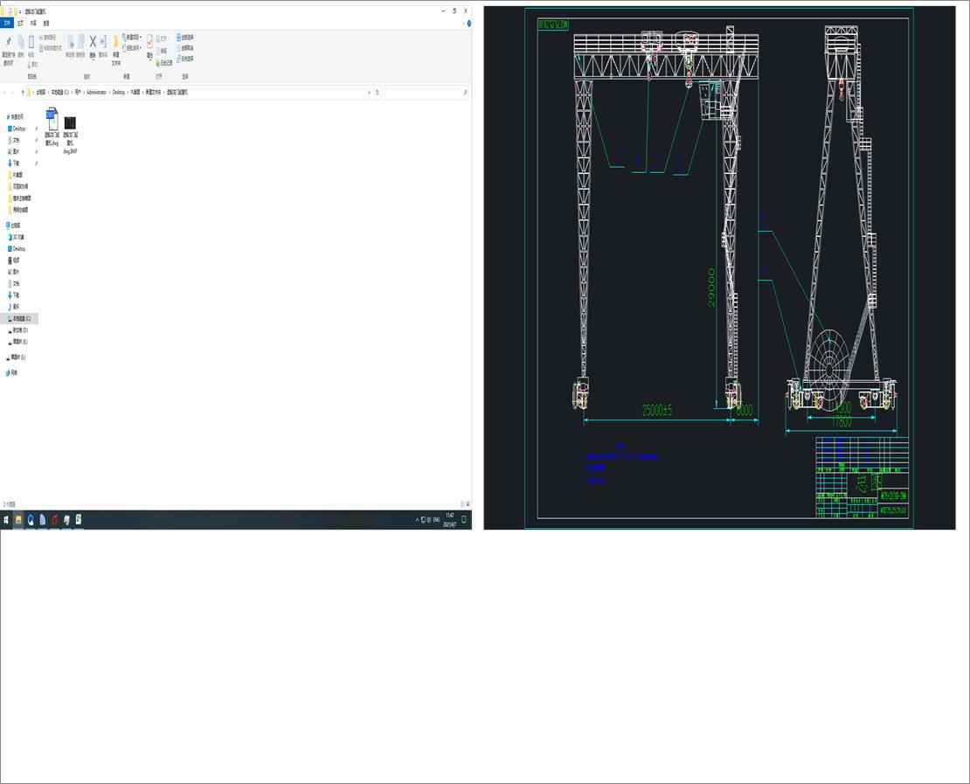
Task: Click the 29000 vertical dimension in the drawing
Action: pos(711,287)
